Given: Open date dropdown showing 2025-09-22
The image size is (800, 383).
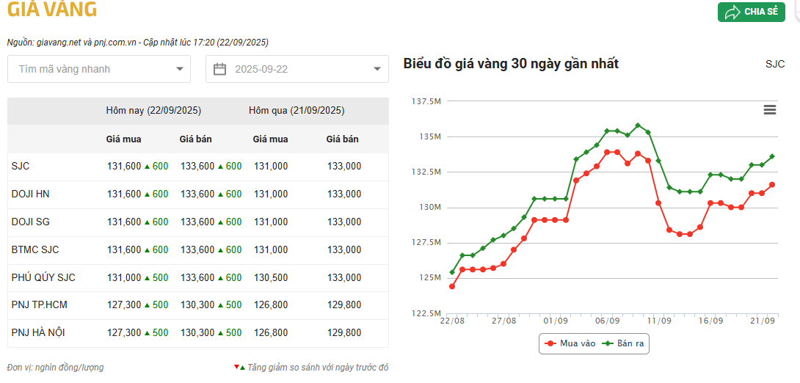Looking at the screenshot, I should [297, 69].
